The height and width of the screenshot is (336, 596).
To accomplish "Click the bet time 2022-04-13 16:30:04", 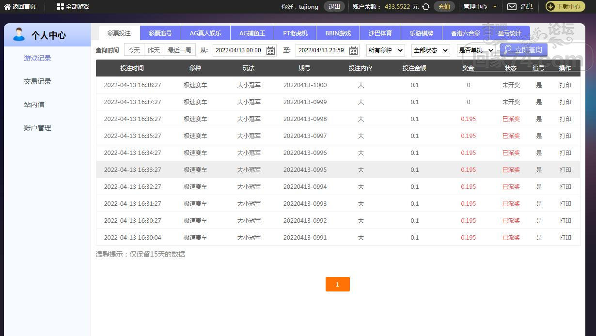I will tap(132, 238).
